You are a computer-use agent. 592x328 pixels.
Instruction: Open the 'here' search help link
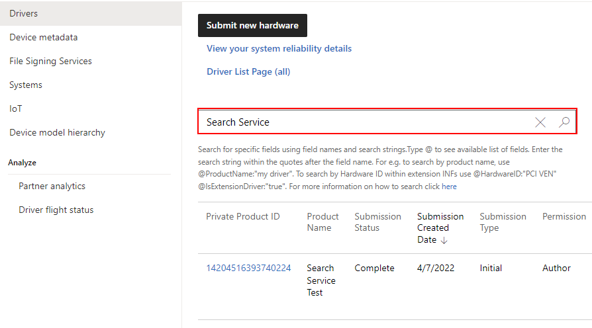(x=449, y=186)
